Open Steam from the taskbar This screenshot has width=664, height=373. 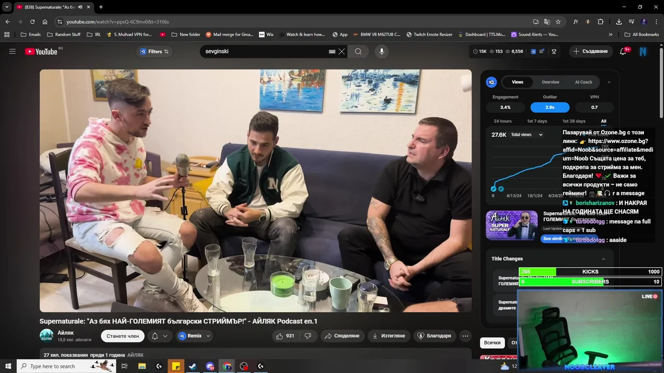193,366
